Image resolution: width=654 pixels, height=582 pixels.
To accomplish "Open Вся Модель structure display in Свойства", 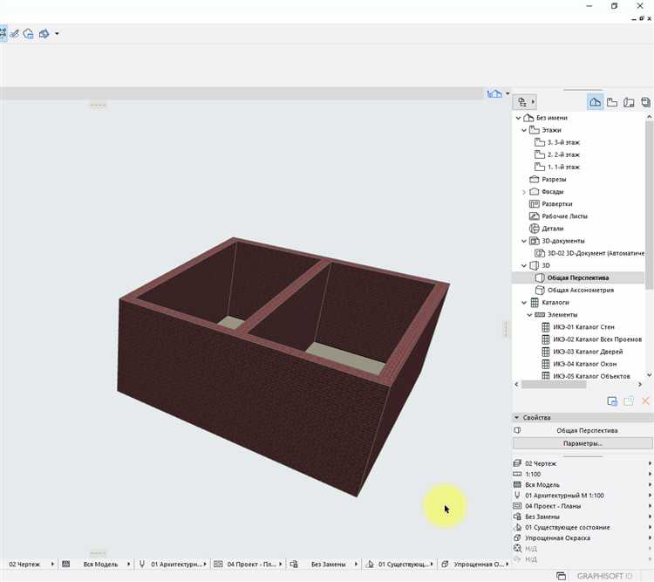I will (582, 485).
